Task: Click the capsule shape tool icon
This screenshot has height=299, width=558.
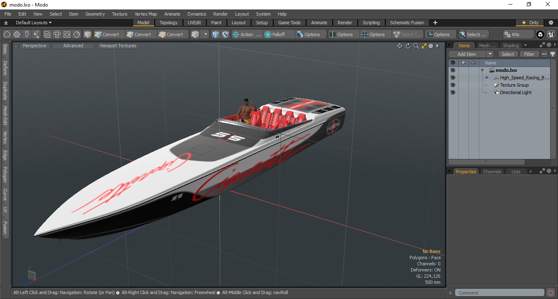Action: tap(47, 34)
